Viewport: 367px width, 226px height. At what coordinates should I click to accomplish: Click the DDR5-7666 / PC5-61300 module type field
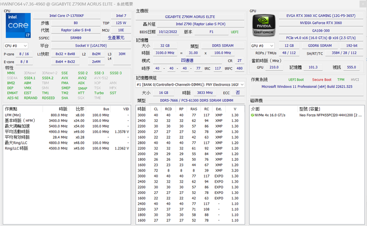pyautogui.click(x=197, y=101)
